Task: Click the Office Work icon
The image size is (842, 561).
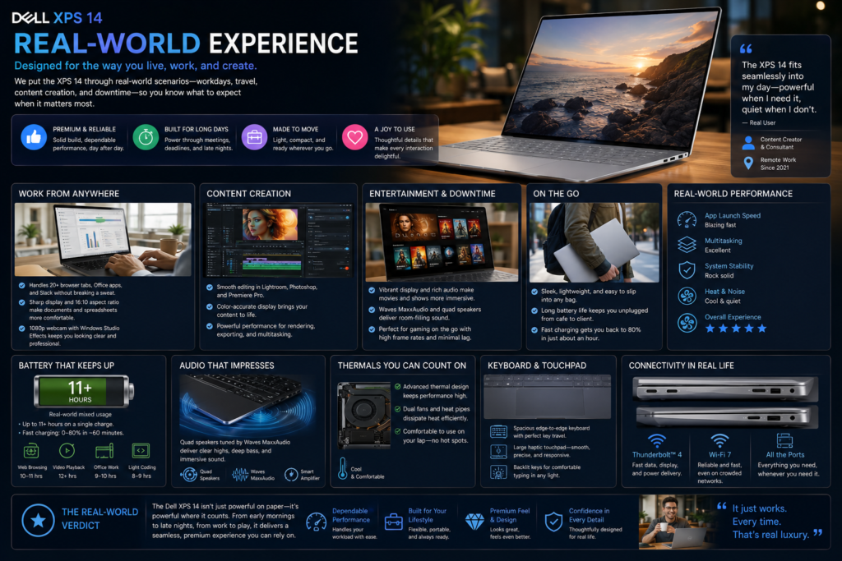Action: (104, 450)
